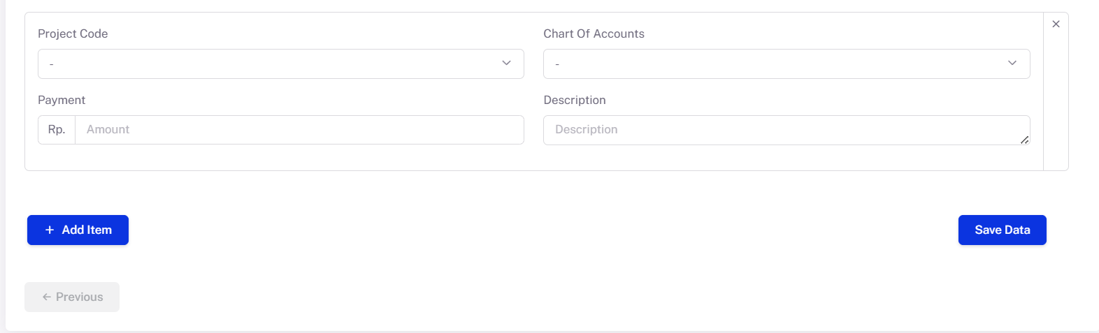Image resolution: width=1099 pixels, height=333 pixels.
Task: Remove this item row with the X icon
Action: coord(1056,24)
